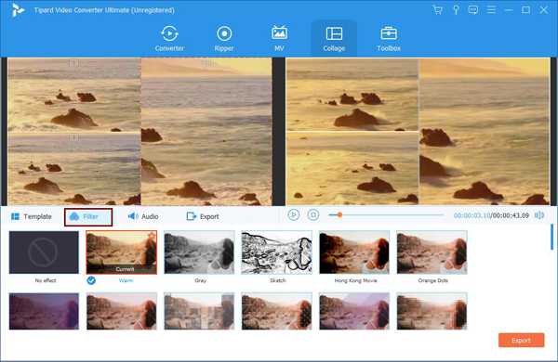Click the playback time readout
The height and width of the screenshot is (362, 558).
click(491, 215)
